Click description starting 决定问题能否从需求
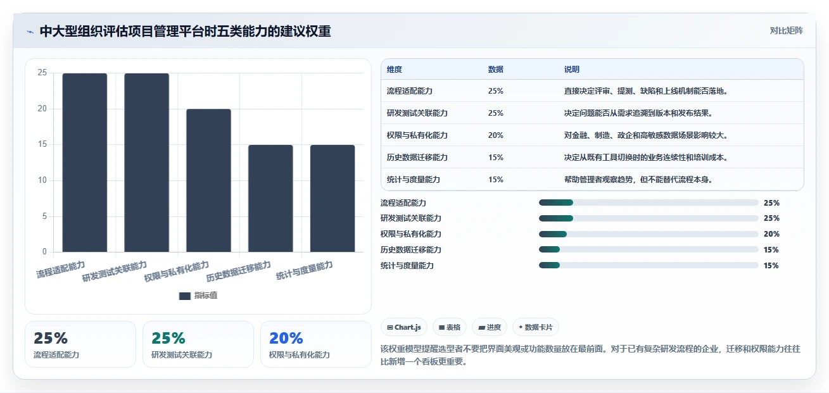Viewport: 829px width, 393px height. pos(638,113)
